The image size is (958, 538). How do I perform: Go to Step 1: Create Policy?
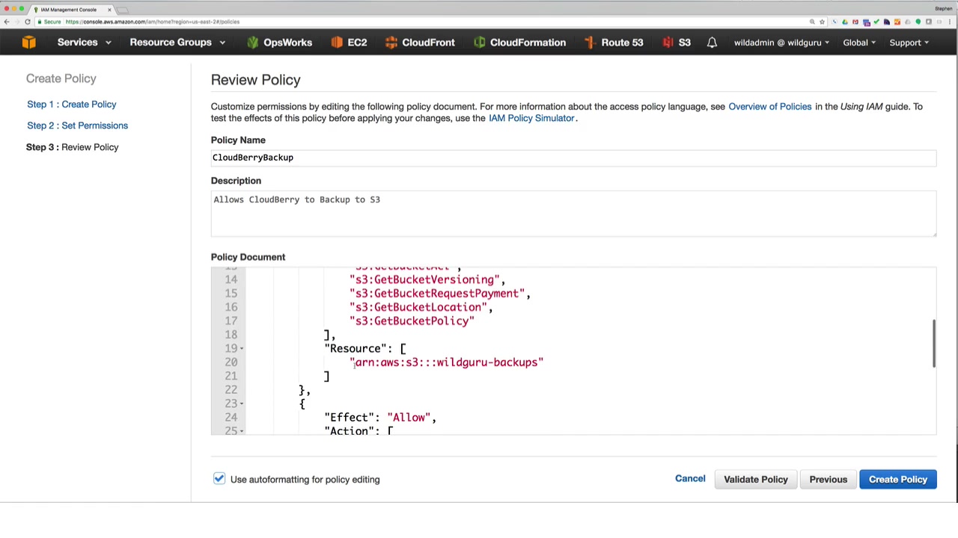[x=71, y=105]
